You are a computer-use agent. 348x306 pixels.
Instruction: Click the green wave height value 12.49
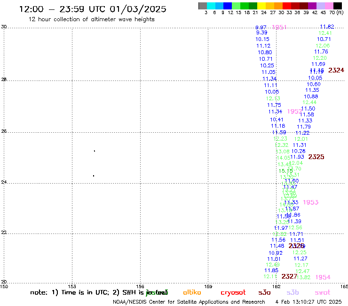(273, 265)
